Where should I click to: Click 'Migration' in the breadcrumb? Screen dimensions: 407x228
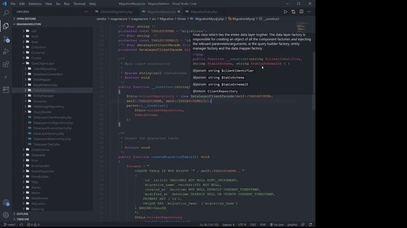click(x=167, y=19)
